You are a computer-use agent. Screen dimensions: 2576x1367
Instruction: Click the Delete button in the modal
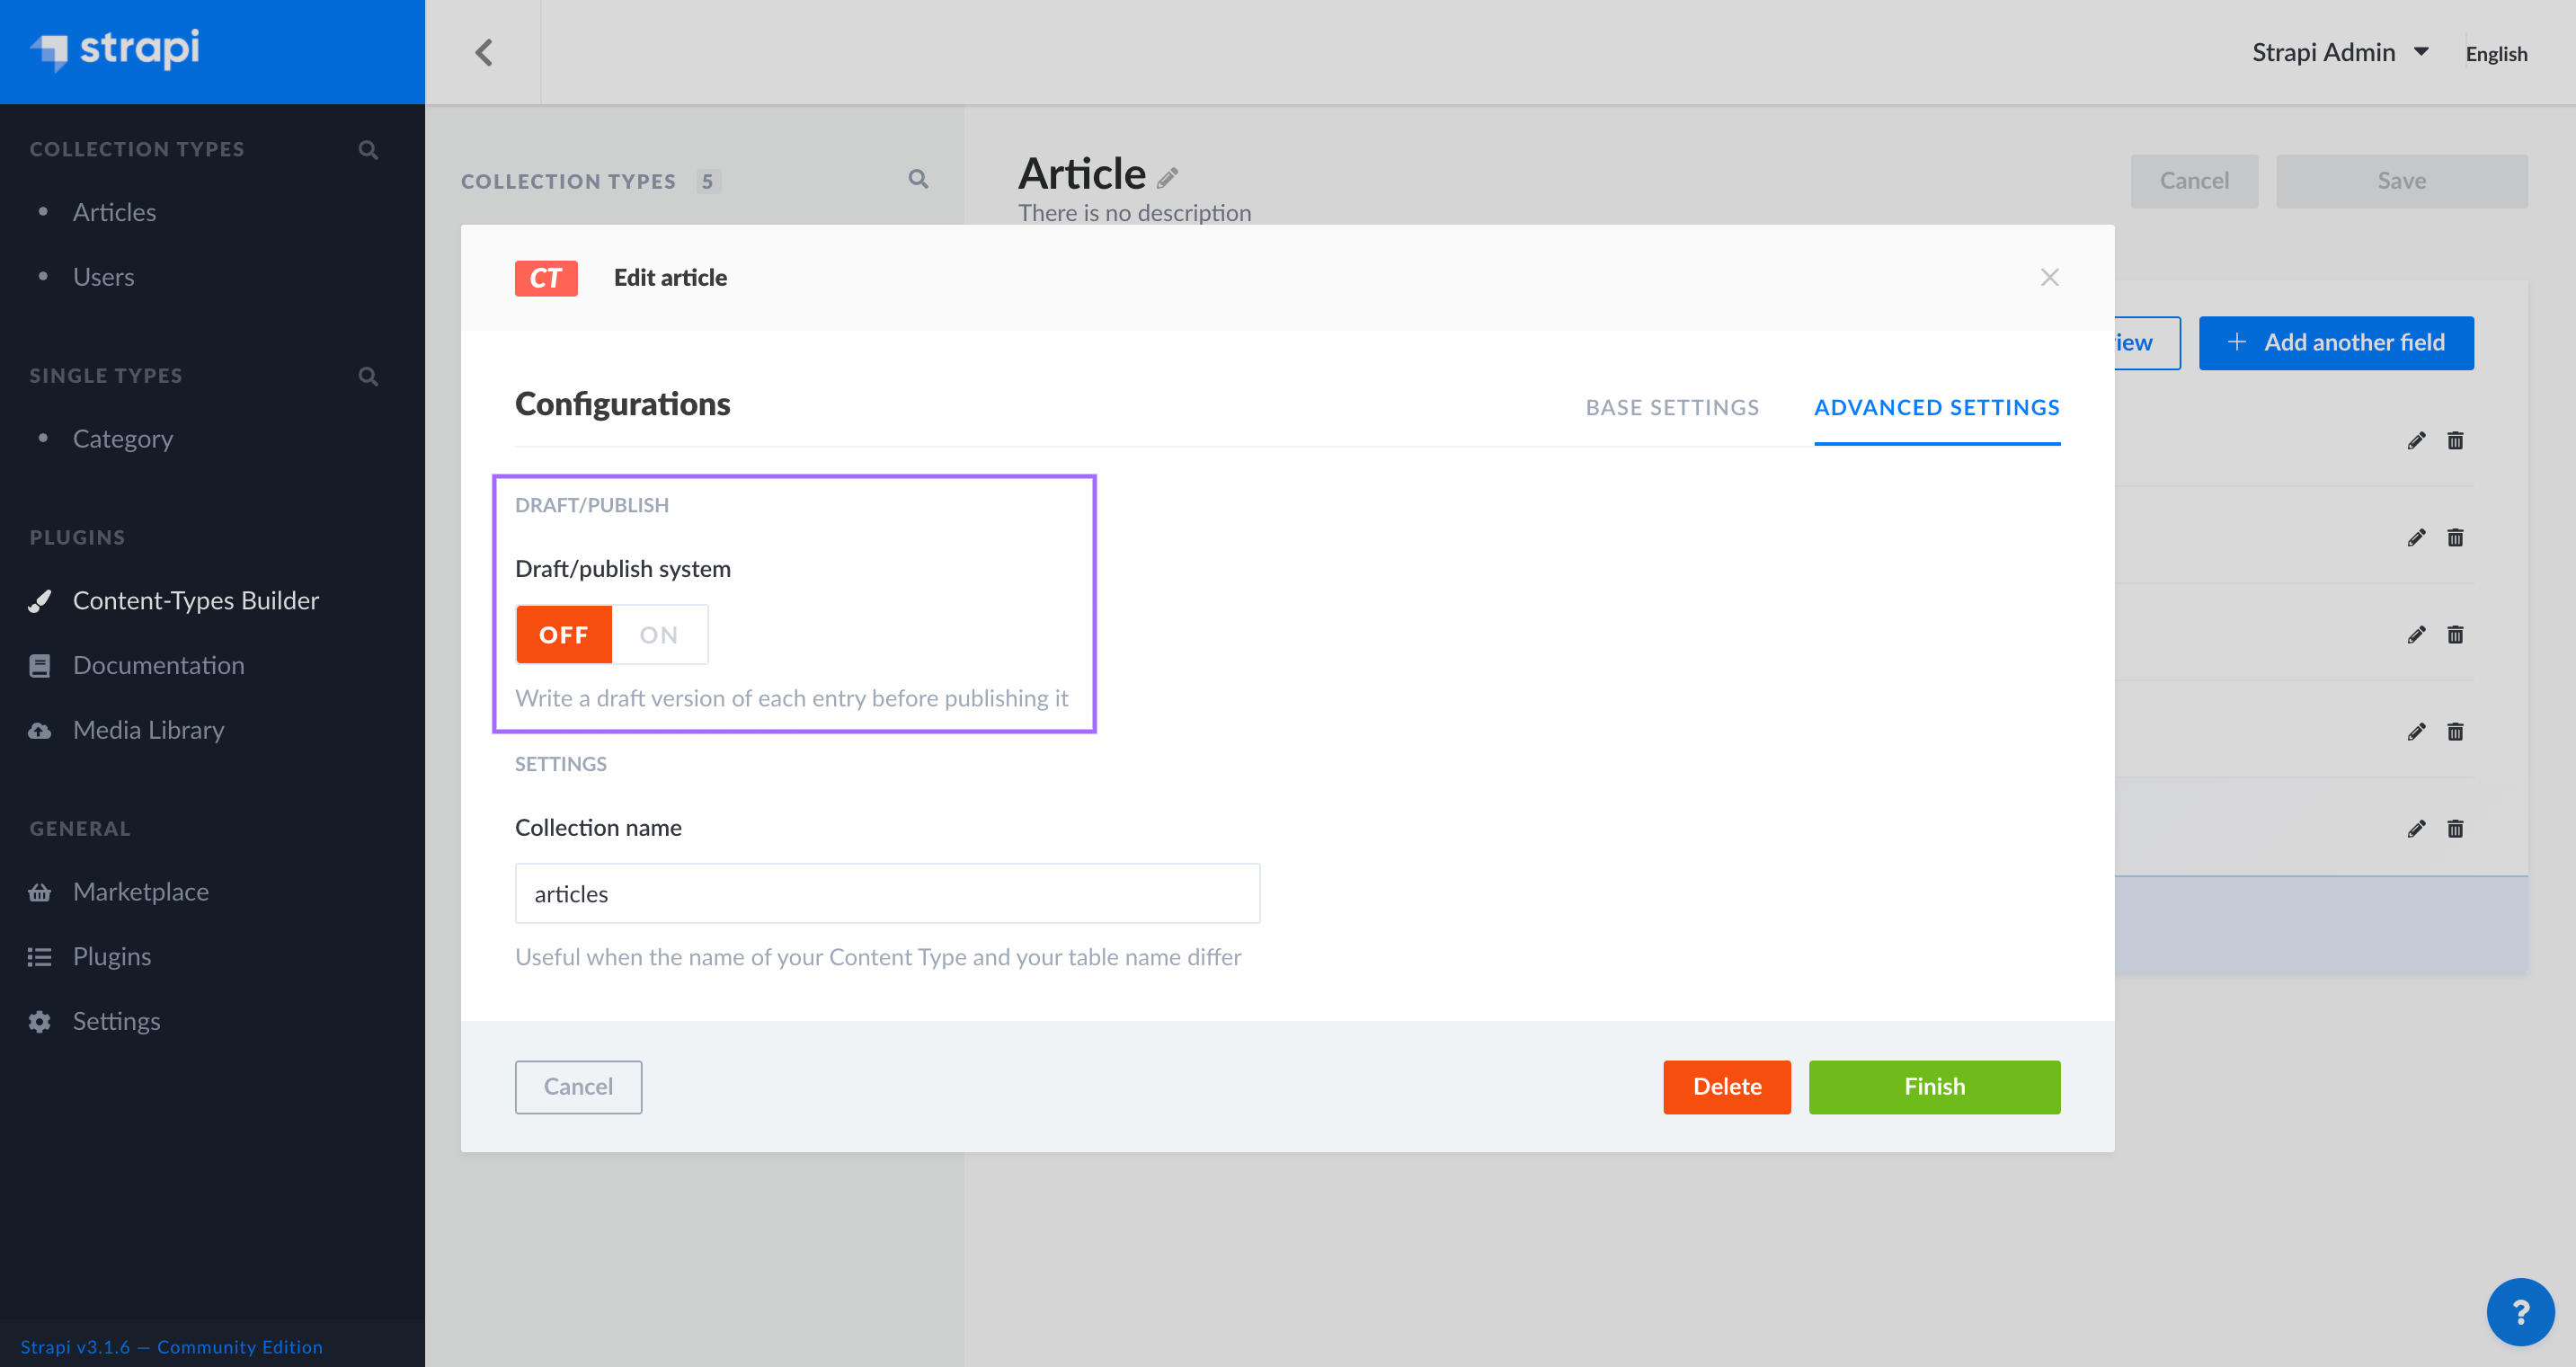pyautogui.click(x=1726, y=1086)
